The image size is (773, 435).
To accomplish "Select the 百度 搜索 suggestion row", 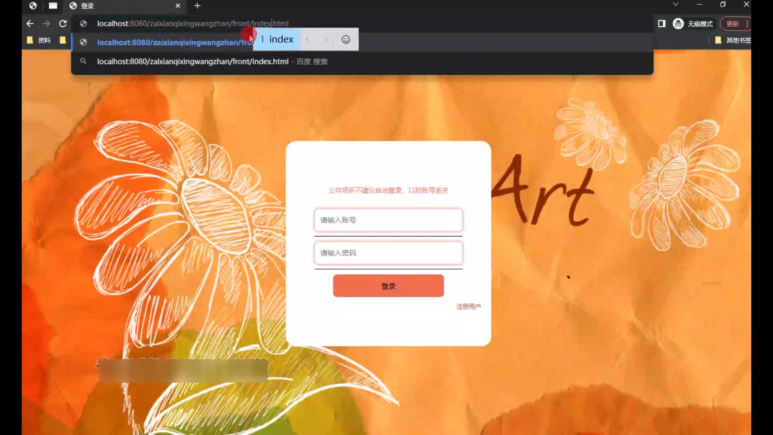I will pos(212,62).
